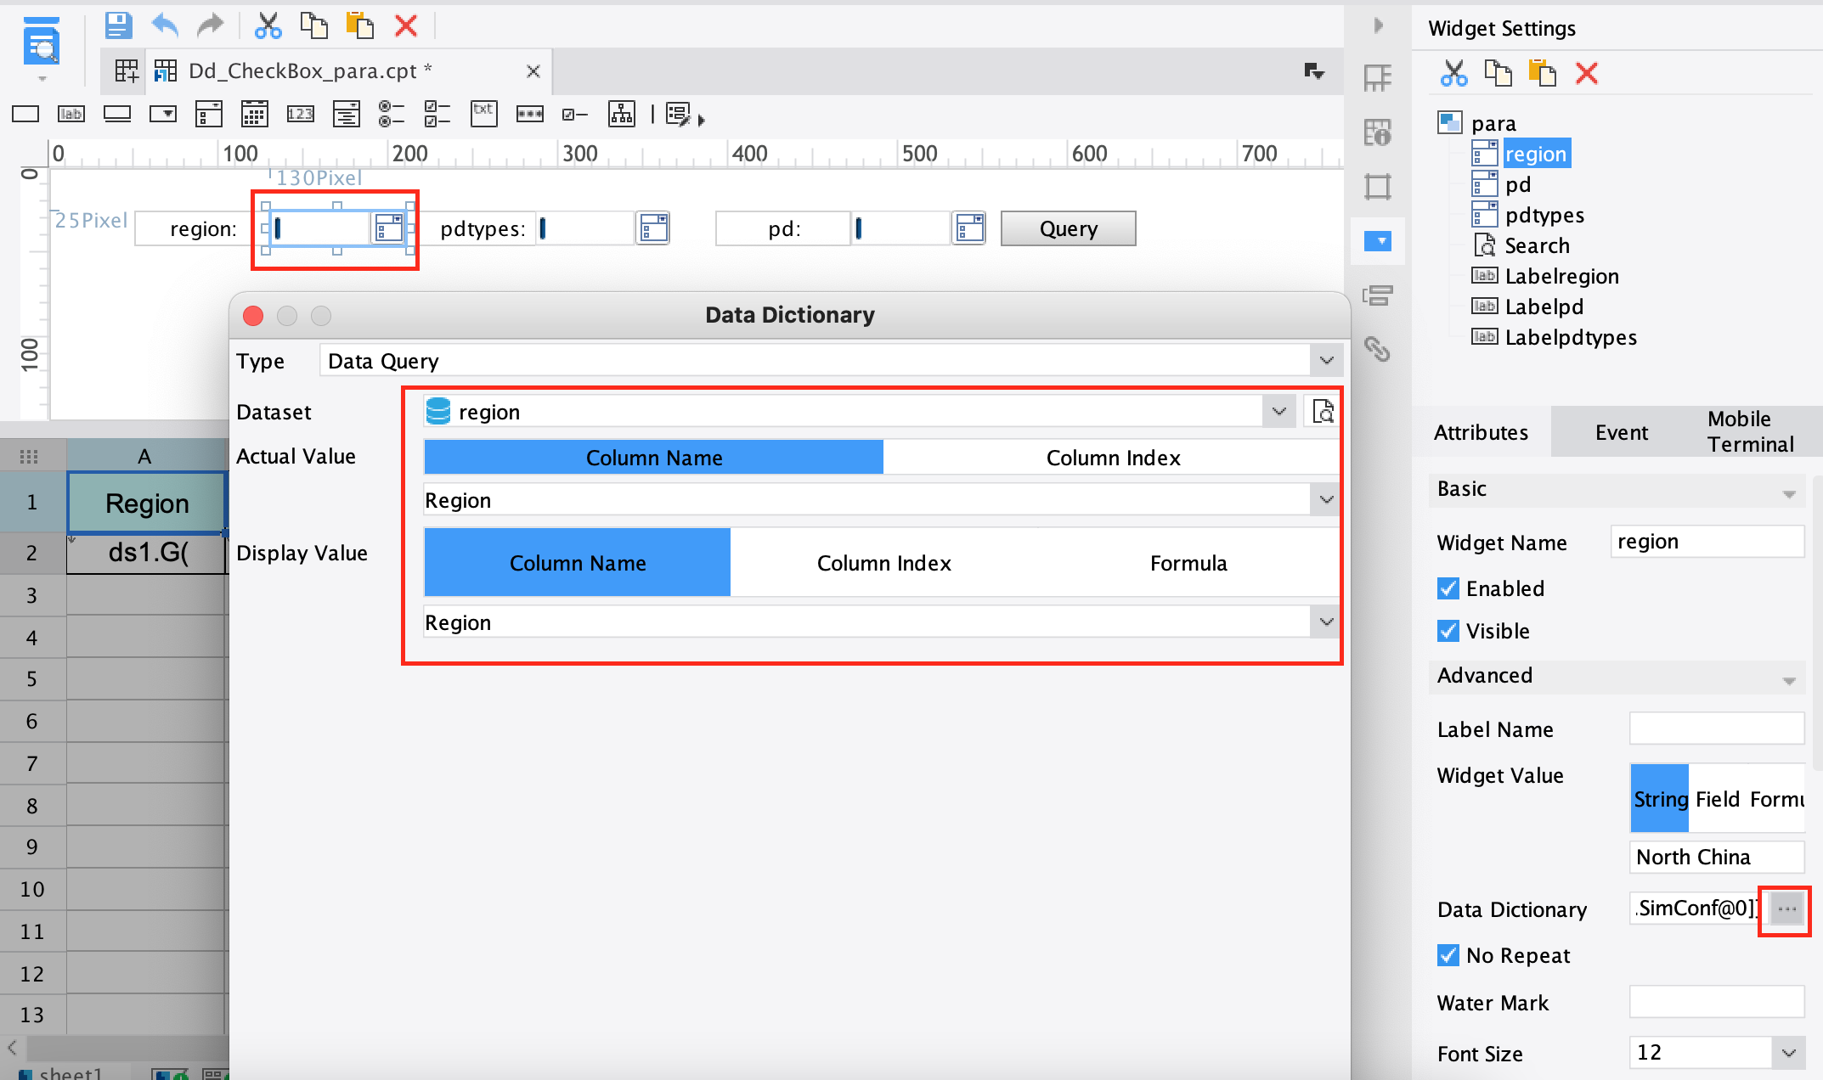
Task: Open the Font Size dropdown
Action: tap(1790, 1052)
